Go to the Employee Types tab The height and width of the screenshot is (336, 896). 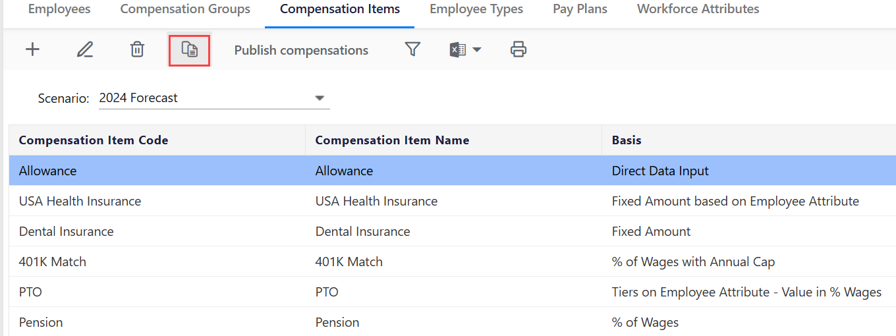coord(476,9)
